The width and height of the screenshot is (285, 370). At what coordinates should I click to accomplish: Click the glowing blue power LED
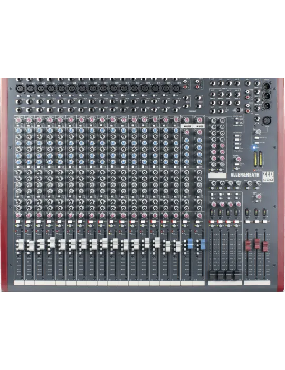[254, 147]
